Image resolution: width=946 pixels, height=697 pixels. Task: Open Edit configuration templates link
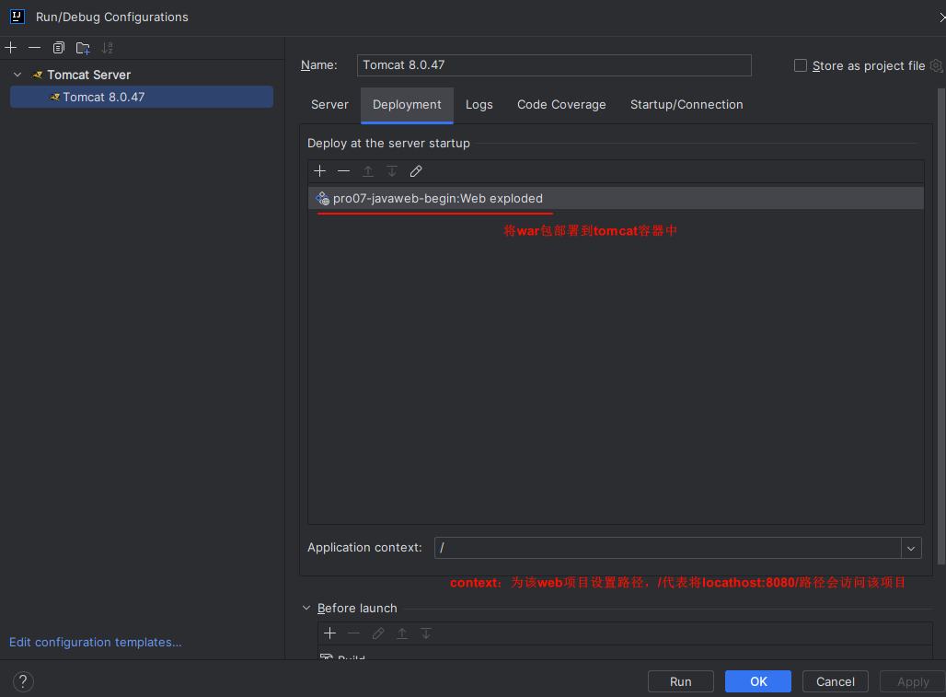96,642
